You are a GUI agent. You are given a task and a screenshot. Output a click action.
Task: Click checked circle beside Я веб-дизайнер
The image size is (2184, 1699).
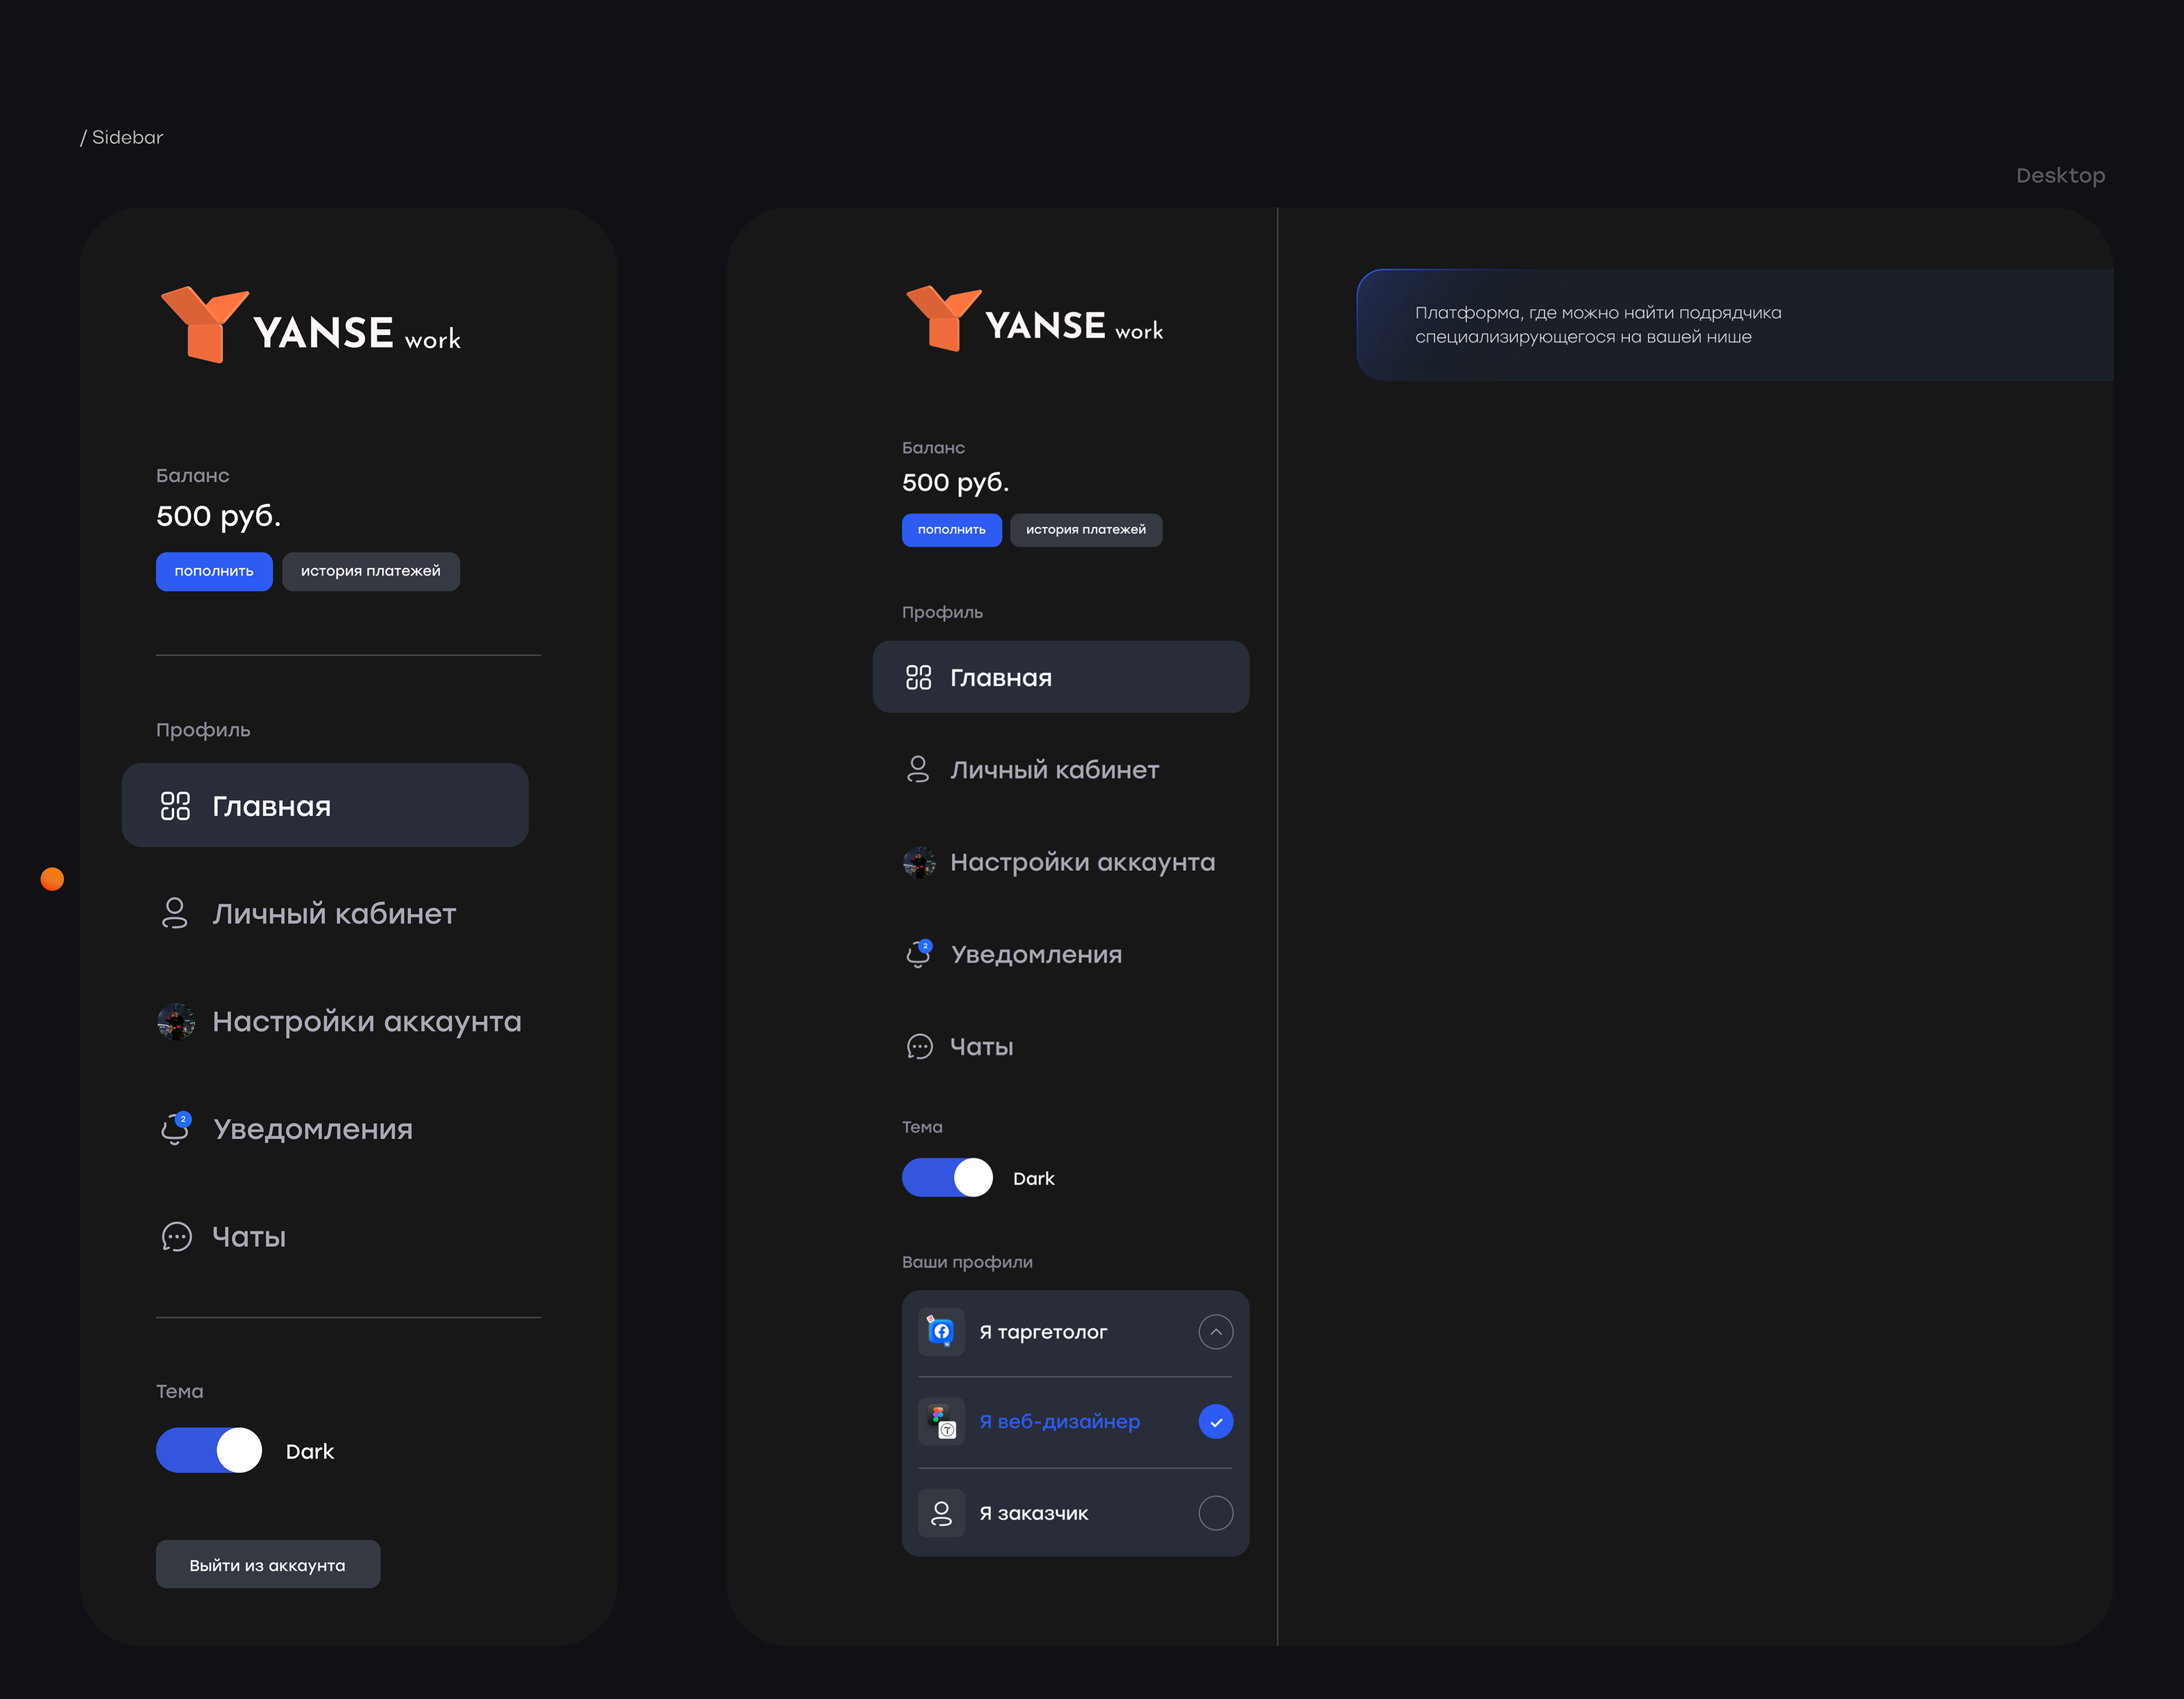pyautogui.click(x=1215, y=1421)
